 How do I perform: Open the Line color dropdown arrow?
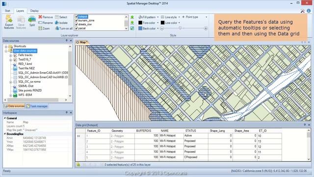pos(179,23)
